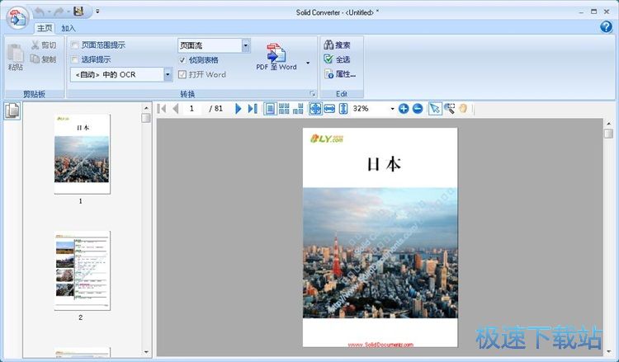Viewport: 619px width, 362px height.
Task: Go to the previous page
Action: [x=176, y=109]
